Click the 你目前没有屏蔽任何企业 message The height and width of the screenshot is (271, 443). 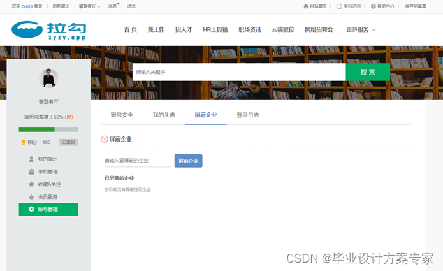click(x=127, y=190)
